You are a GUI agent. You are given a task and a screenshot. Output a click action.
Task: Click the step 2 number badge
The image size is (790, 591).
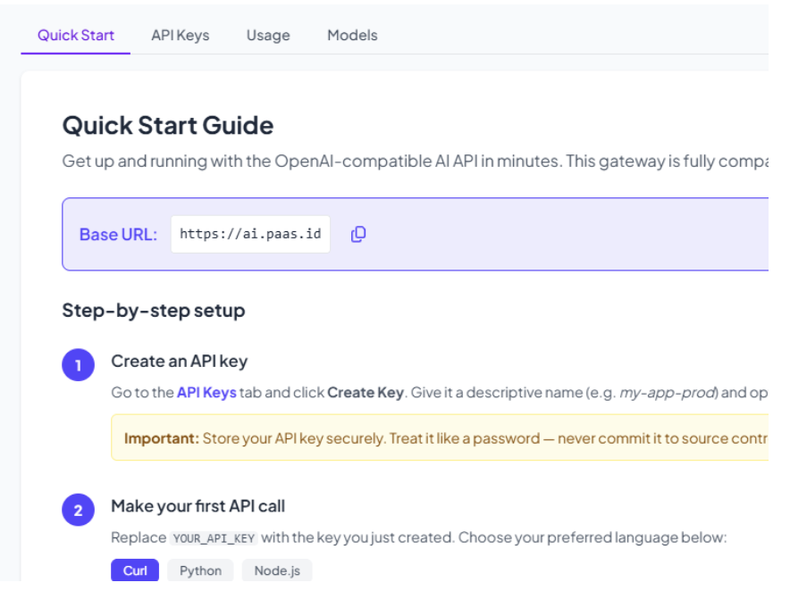78,510
